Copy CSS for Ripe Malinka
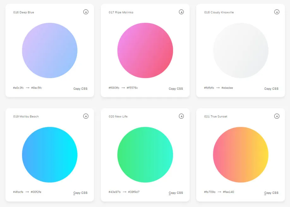This screenshot has height=207, width=290. coord(176,89)
